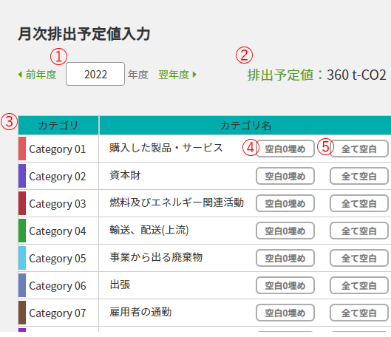Click 空白0埋め for Category 04 輸送
This screenshot has height=337, width=391.
coord(285,231)
